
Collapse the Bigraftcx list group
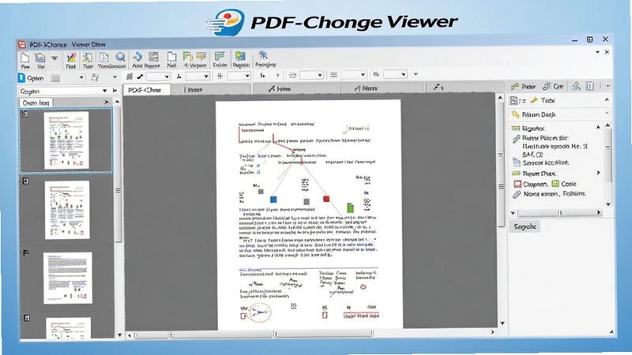[598, 127]
